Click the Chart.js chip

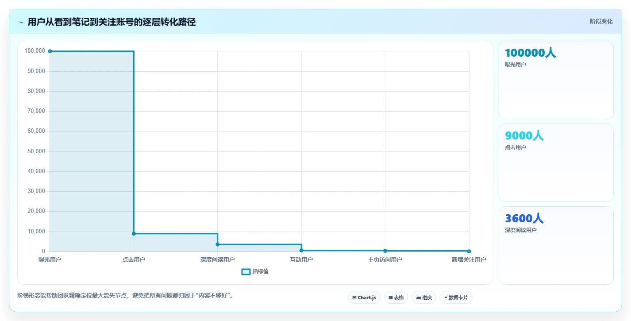click(x=364, y=298)
